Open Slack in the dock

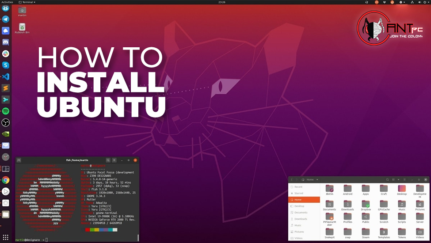click(x=5, y=53)
